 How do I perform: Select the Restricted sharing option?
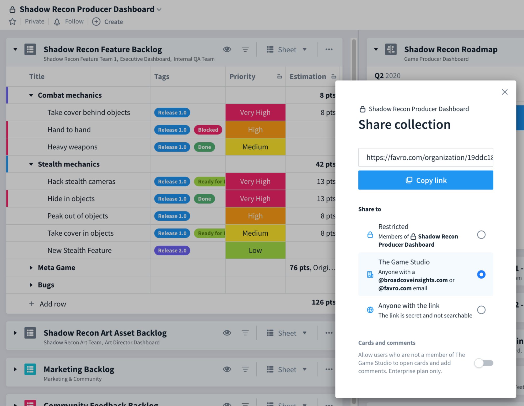pos(481,235)
